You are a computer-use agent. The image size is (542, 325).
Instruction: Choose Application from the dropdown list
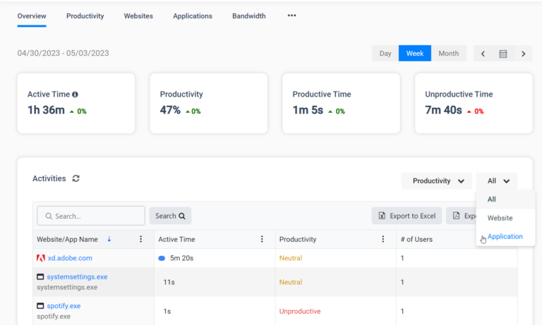pos(505,237)
